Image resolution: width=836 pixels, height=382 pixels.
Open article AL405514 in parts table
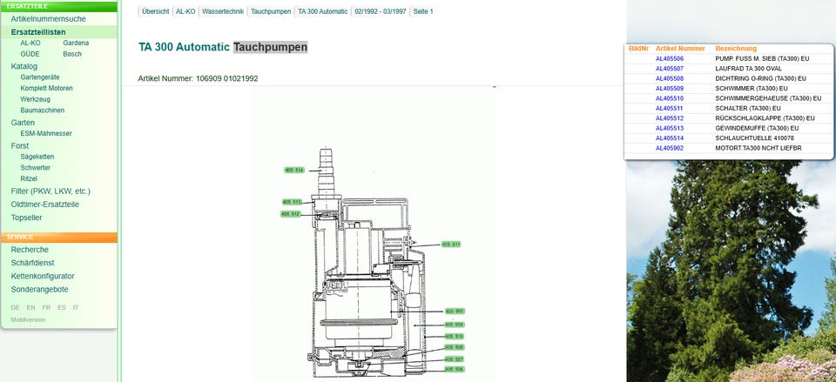click(669, 138)
